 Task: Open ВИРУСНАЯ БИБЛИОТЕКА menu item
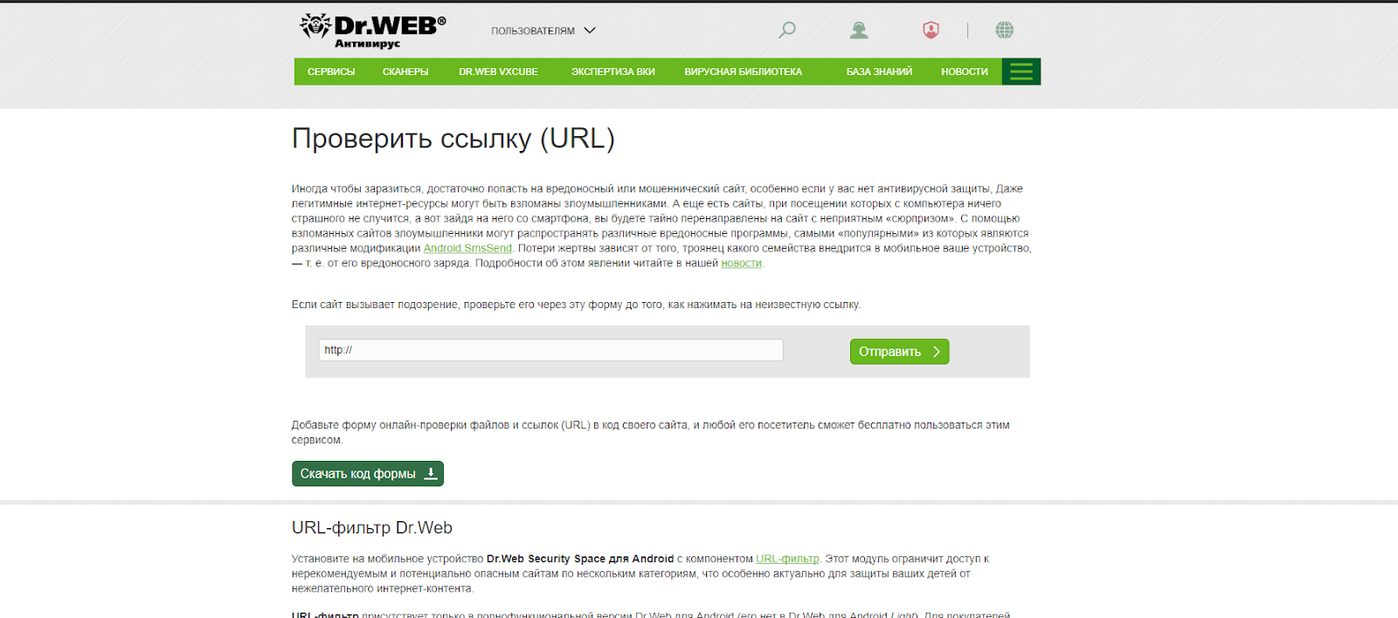(743, 72)
